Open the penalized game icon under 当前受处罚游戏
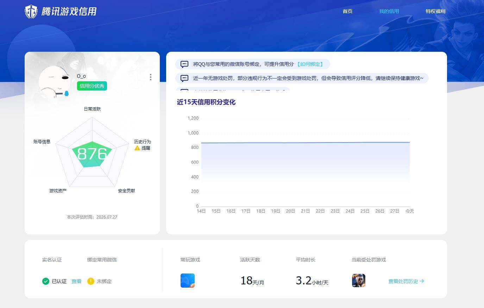The image size is (484, 308). click(359, 281)
